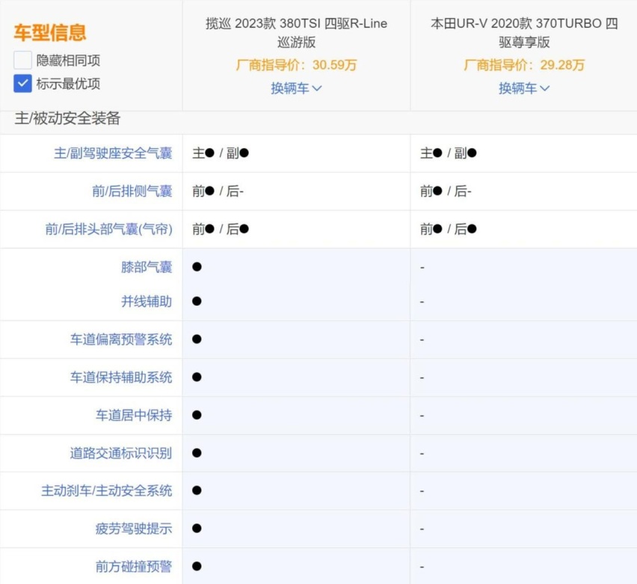This screenshot has width=637, height=584.
Task: Click the 前方碰撞预警 dot for 揽巡
Action: pyautogui.click(x=197, y=566)
